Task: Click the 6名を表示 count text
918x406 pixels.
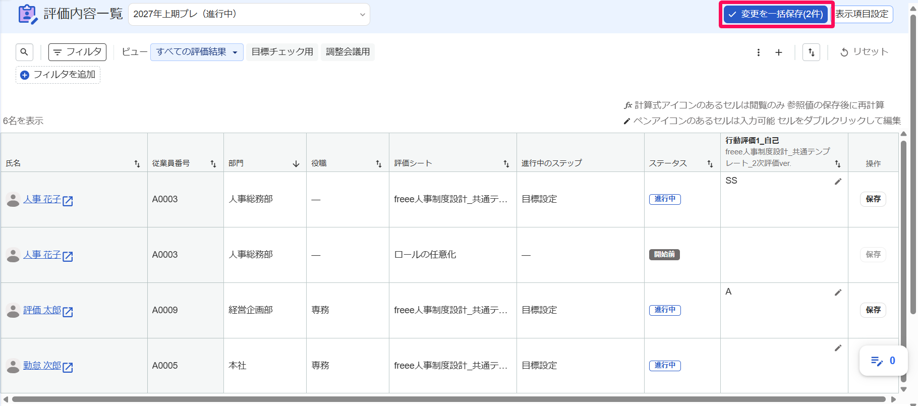Action: pyautogui.click(x=23, y=121)
